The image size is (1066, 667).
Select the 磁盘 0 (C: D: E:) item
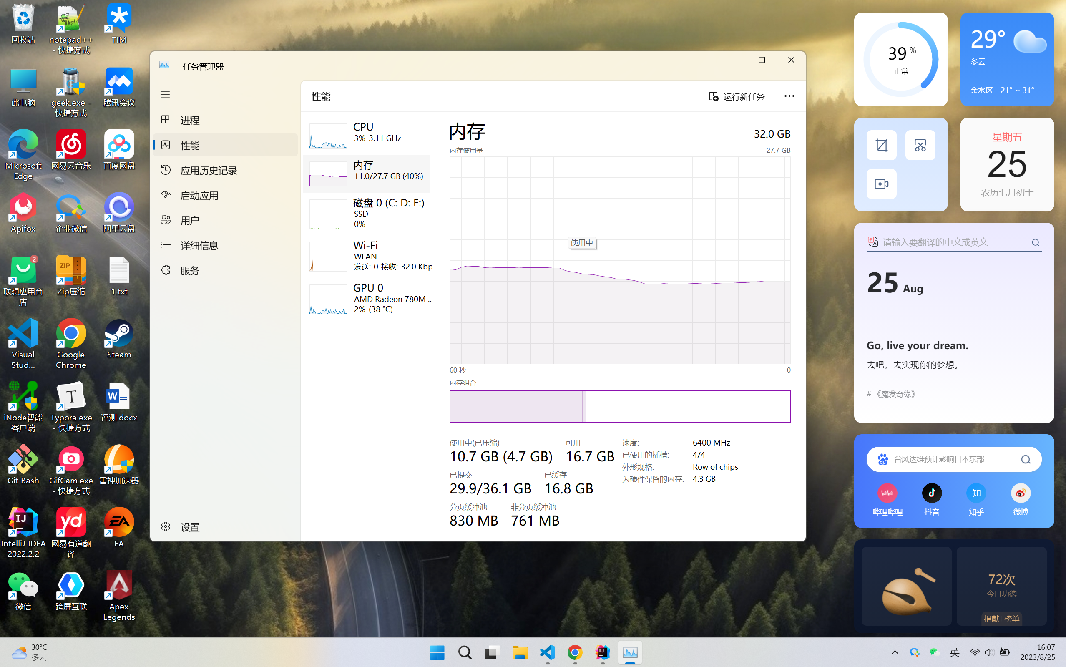pyautogui.click(x=367, y=214)
